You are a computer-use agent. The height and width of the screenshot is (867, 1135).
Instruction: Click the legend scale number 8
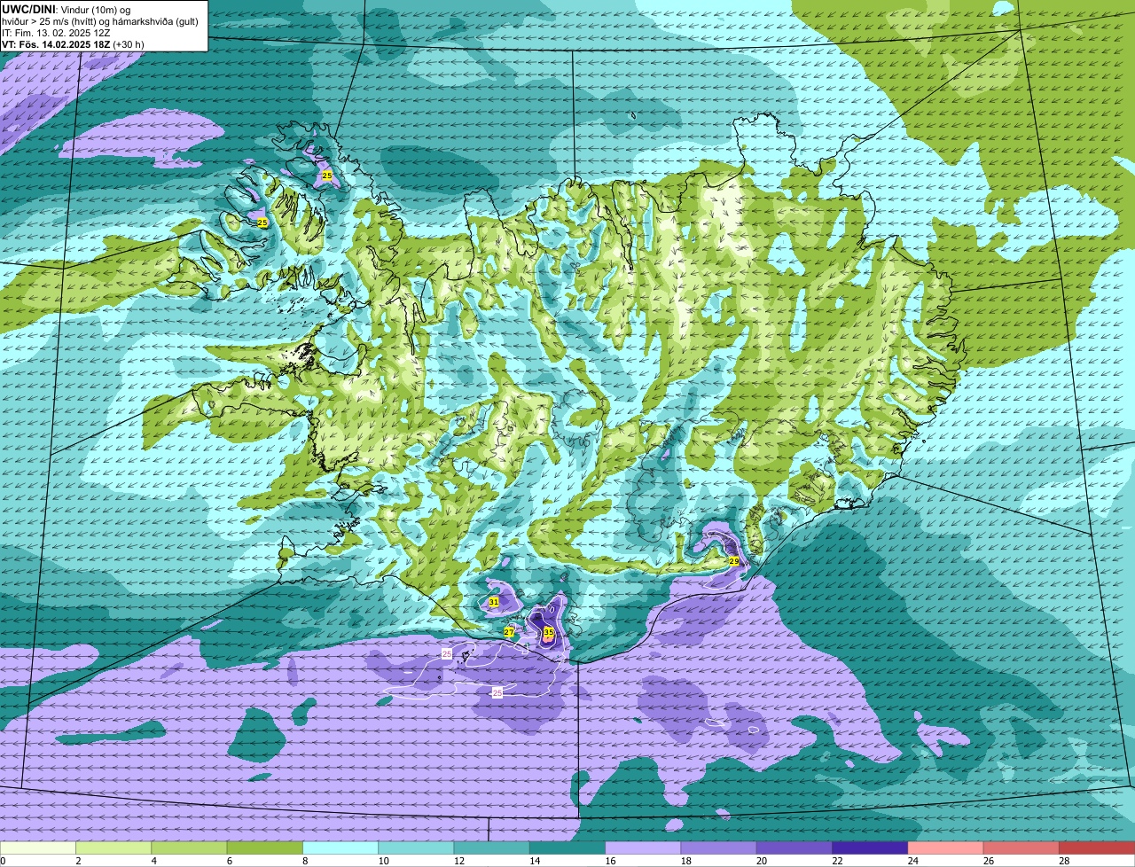(x=305, y=861)
